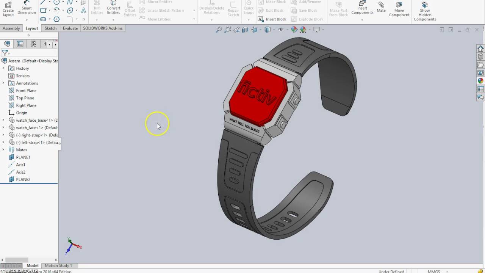The height and width of the screenshot is (273, 485).
Task: Expand the History folder
Action: [x=3, y=68]
